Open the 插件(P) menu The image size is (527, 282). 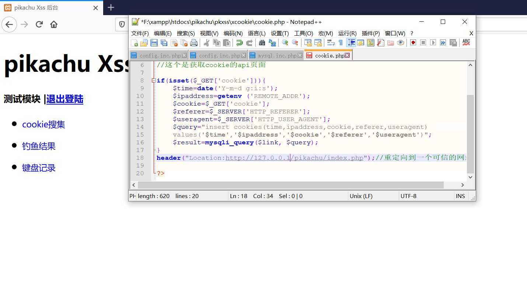(371, 33)
